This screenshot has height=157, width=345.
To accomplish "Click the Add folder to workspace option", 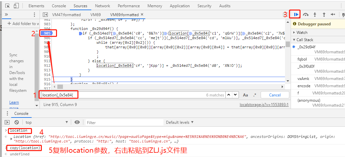I will click(23, 23).
